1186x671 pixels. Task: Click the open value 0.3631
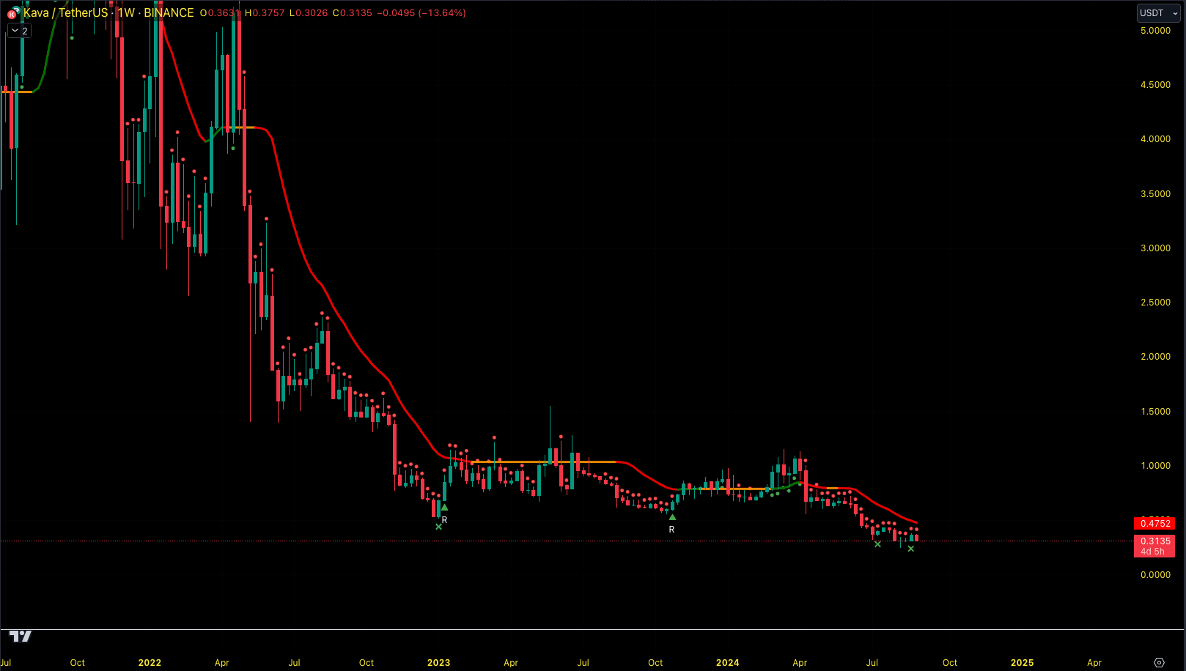[224, 13]
